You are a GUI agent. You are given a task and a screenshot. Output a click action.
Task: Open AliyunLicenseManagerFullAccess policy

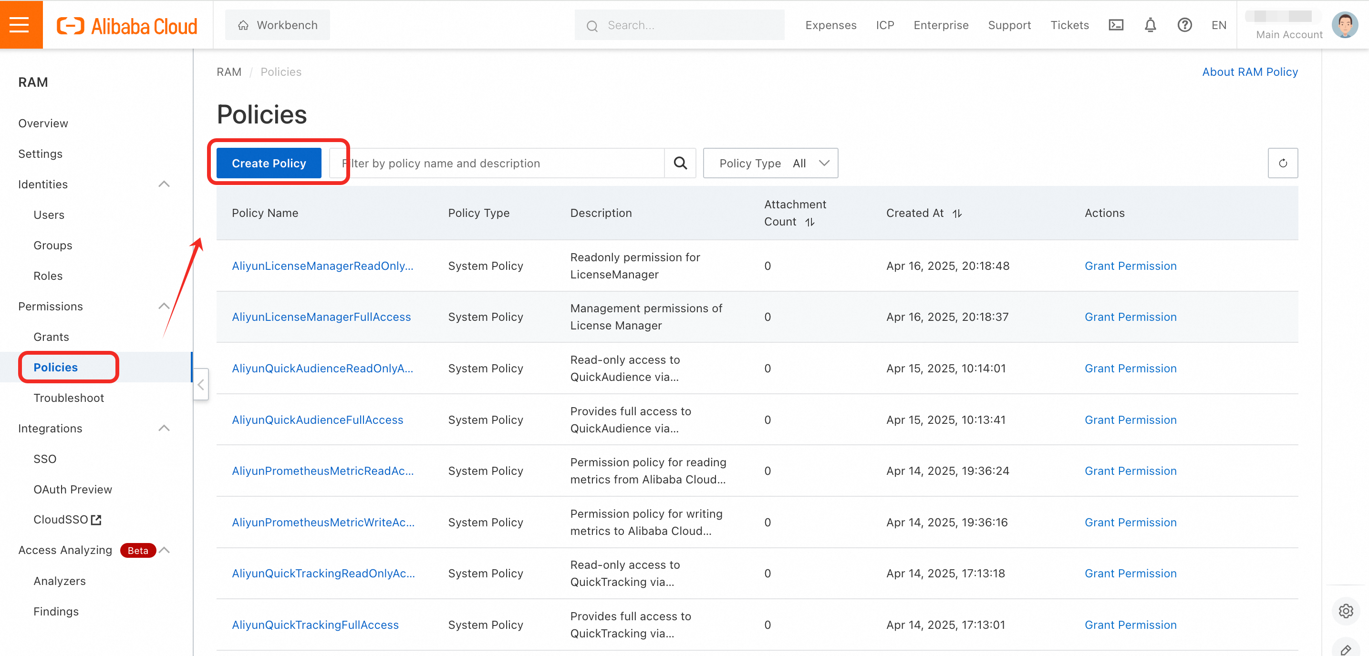coord(321,317)
